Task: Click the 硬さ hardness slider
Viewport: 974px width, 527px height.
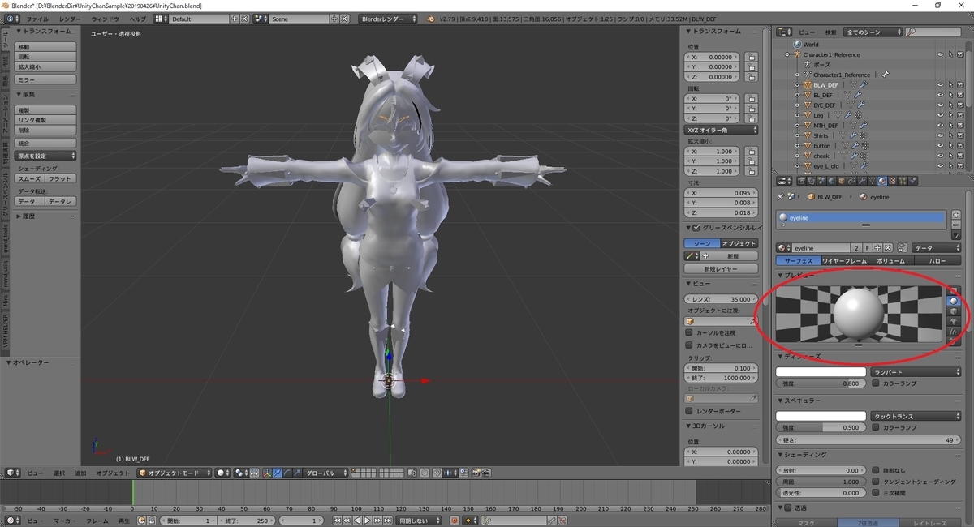Action: [x=868, y=440]
